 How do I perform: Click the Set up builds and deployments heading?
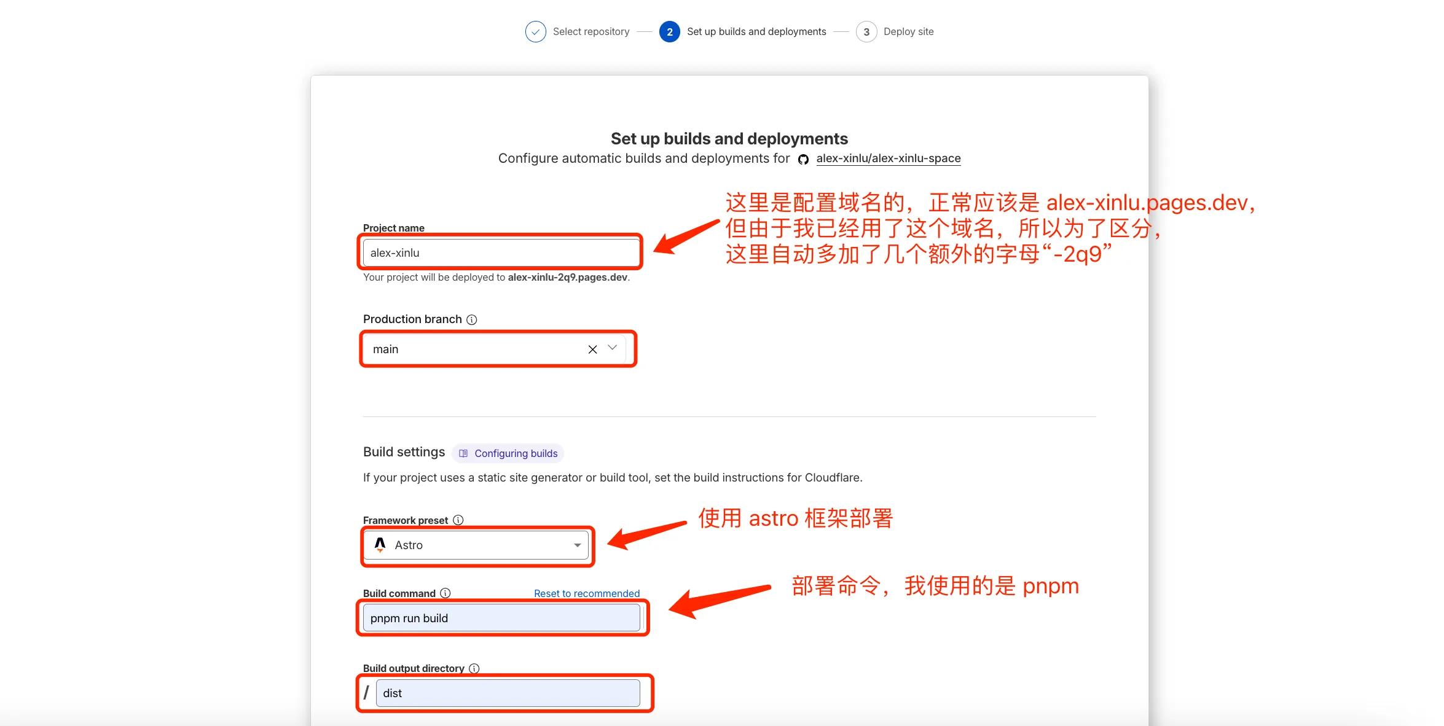click(729, 139)
